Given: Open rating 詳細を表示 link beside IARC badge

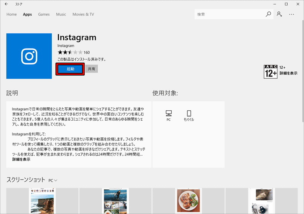Looking at the screenshot, I should (288, 73).
